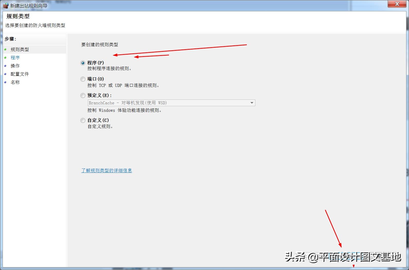This screenshot has height=270, width=409.
Task: Close the 新建出站规则向导 window
Action: coord(397,4)
